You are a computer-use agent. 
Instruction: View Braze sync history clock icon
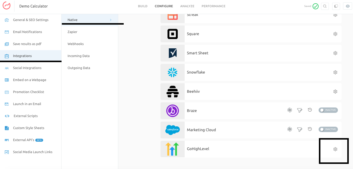coord(310,110)
